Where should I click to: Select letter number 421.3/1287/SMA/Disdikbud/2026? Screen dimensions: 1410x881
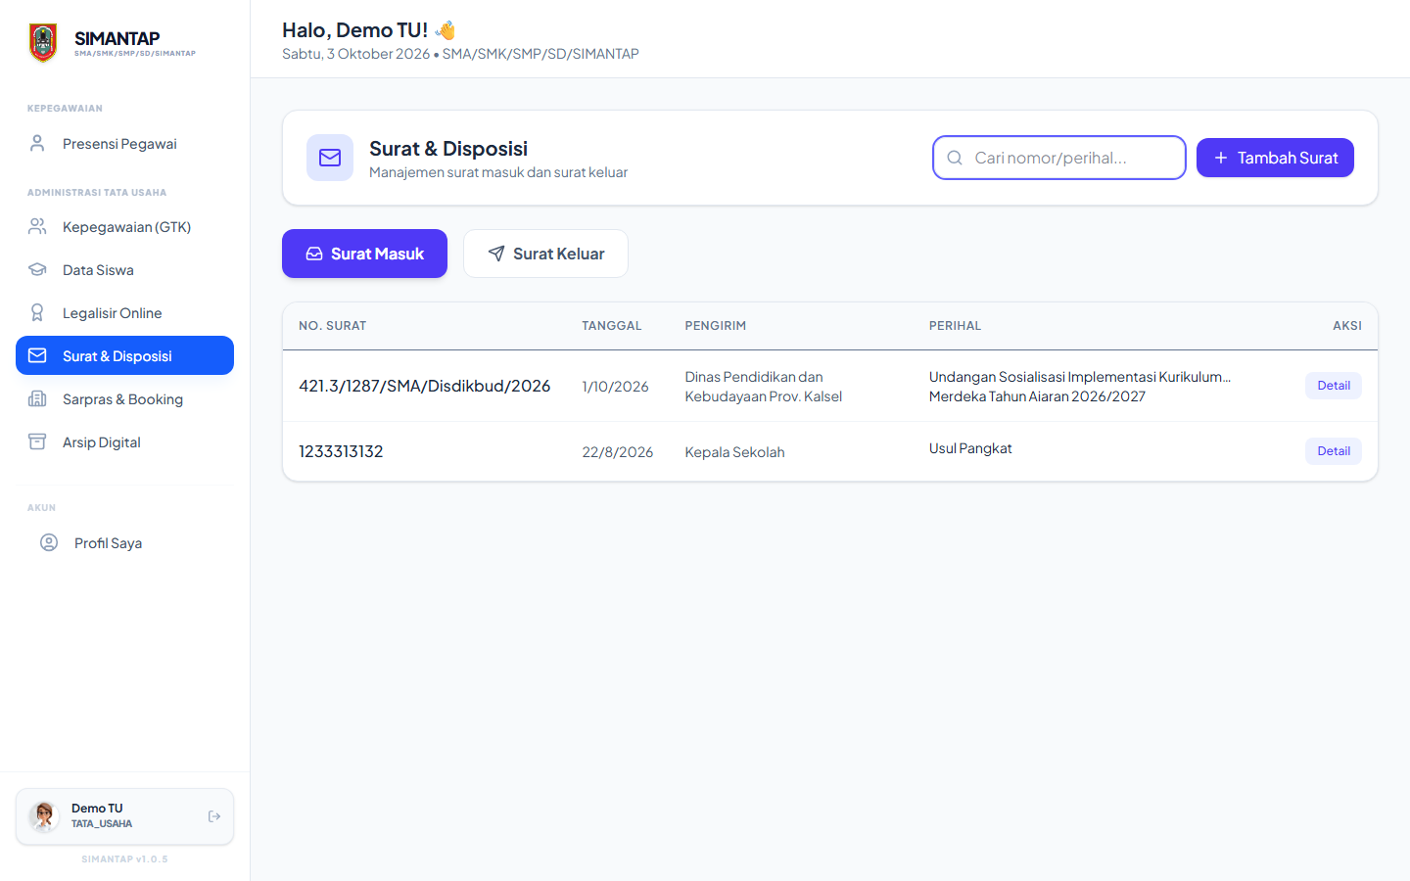(425, 386)
